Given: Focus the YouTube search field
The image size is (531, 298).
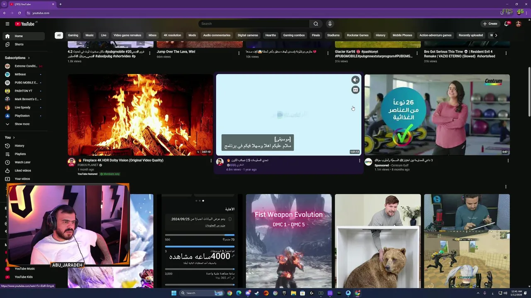Looking at the screenshot, I should [x=254, y=24].
